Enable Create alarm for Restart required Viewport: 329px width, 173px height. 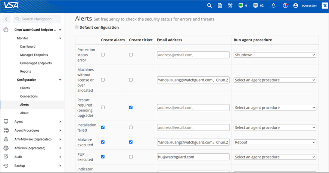point(103,107)
